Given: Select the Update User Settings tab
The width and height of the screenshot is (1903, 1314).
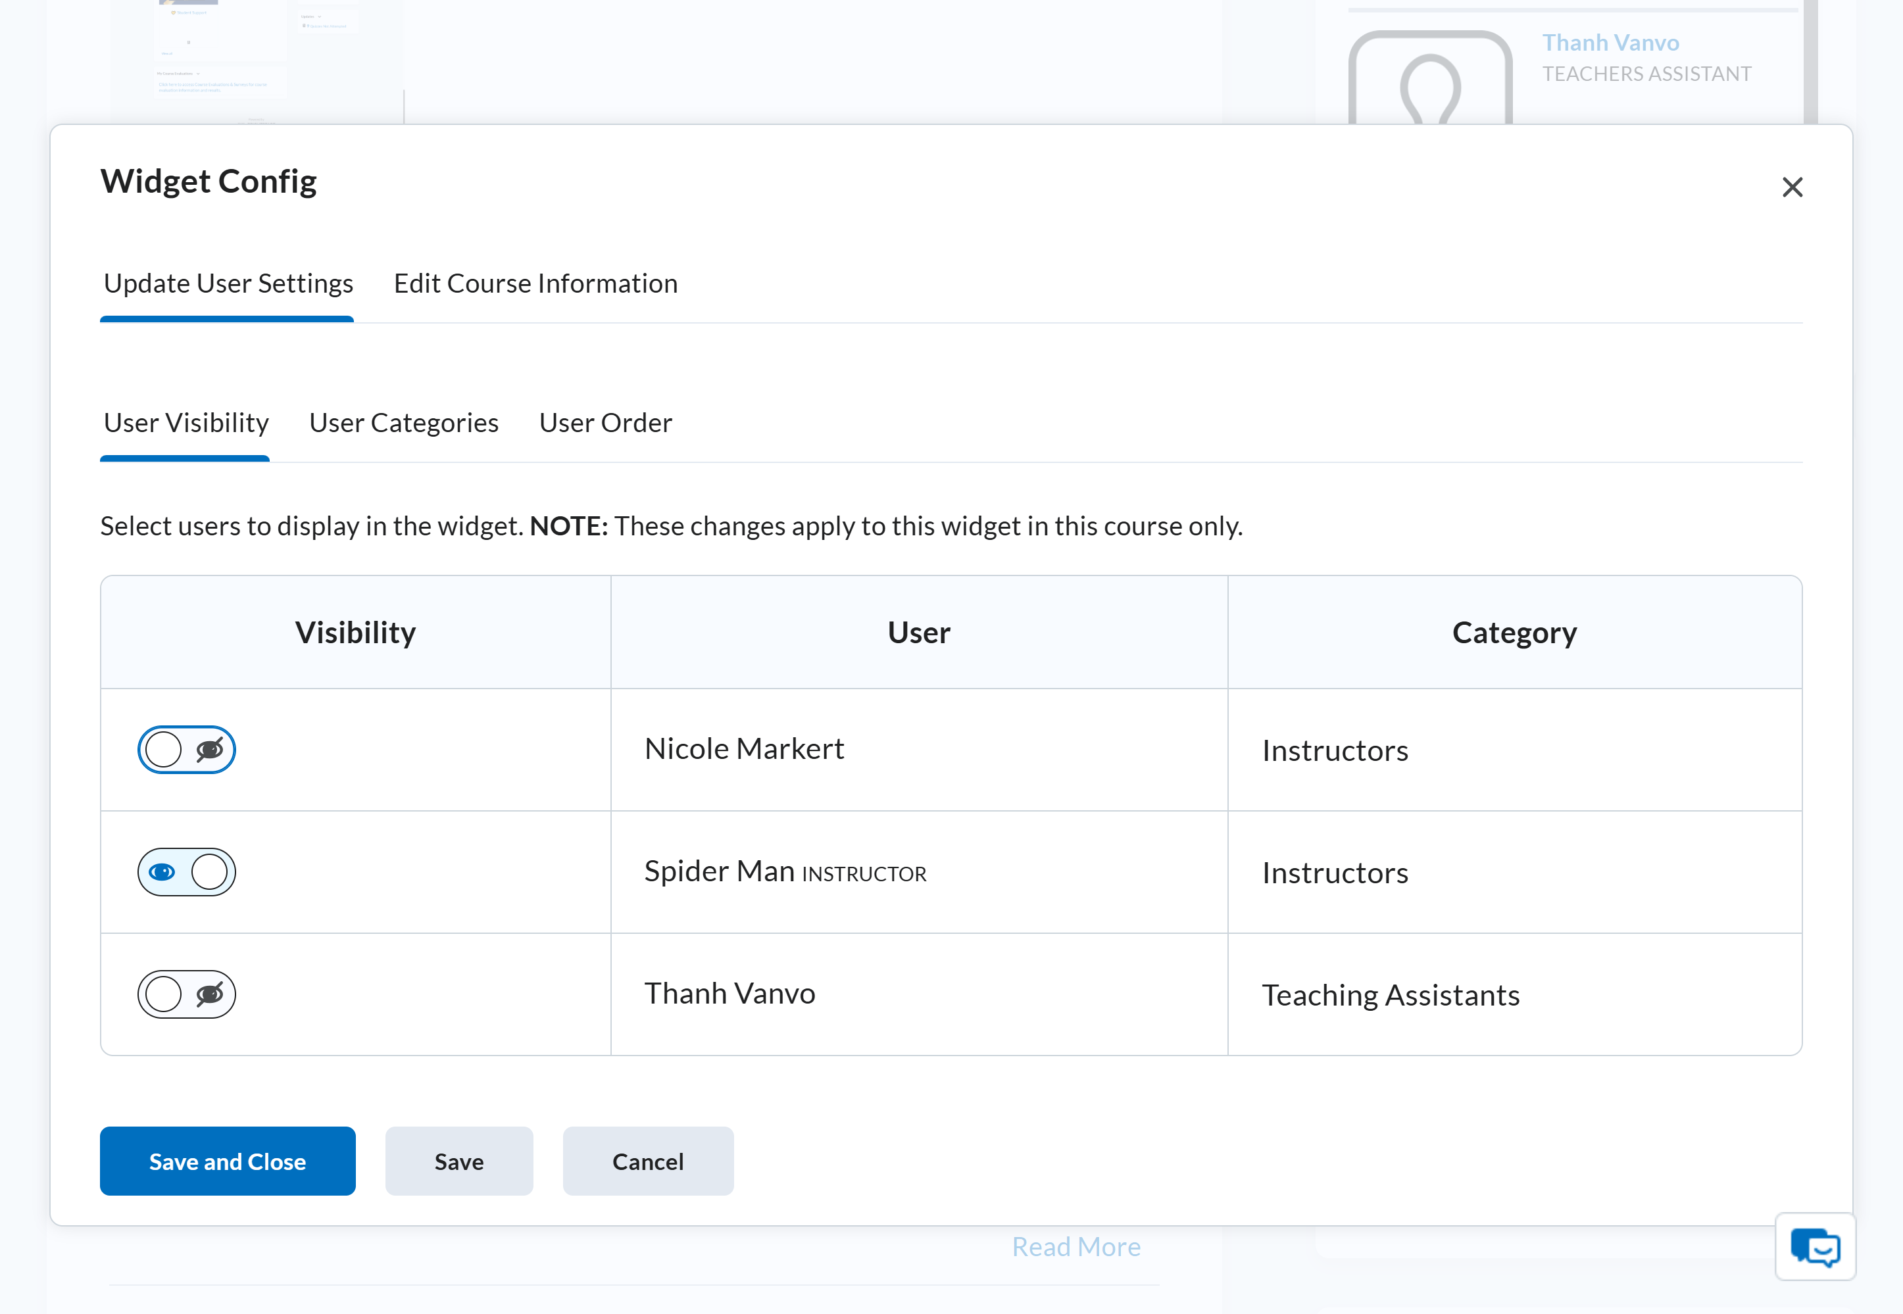Looking at the screenshot, I should pos(228,283).
